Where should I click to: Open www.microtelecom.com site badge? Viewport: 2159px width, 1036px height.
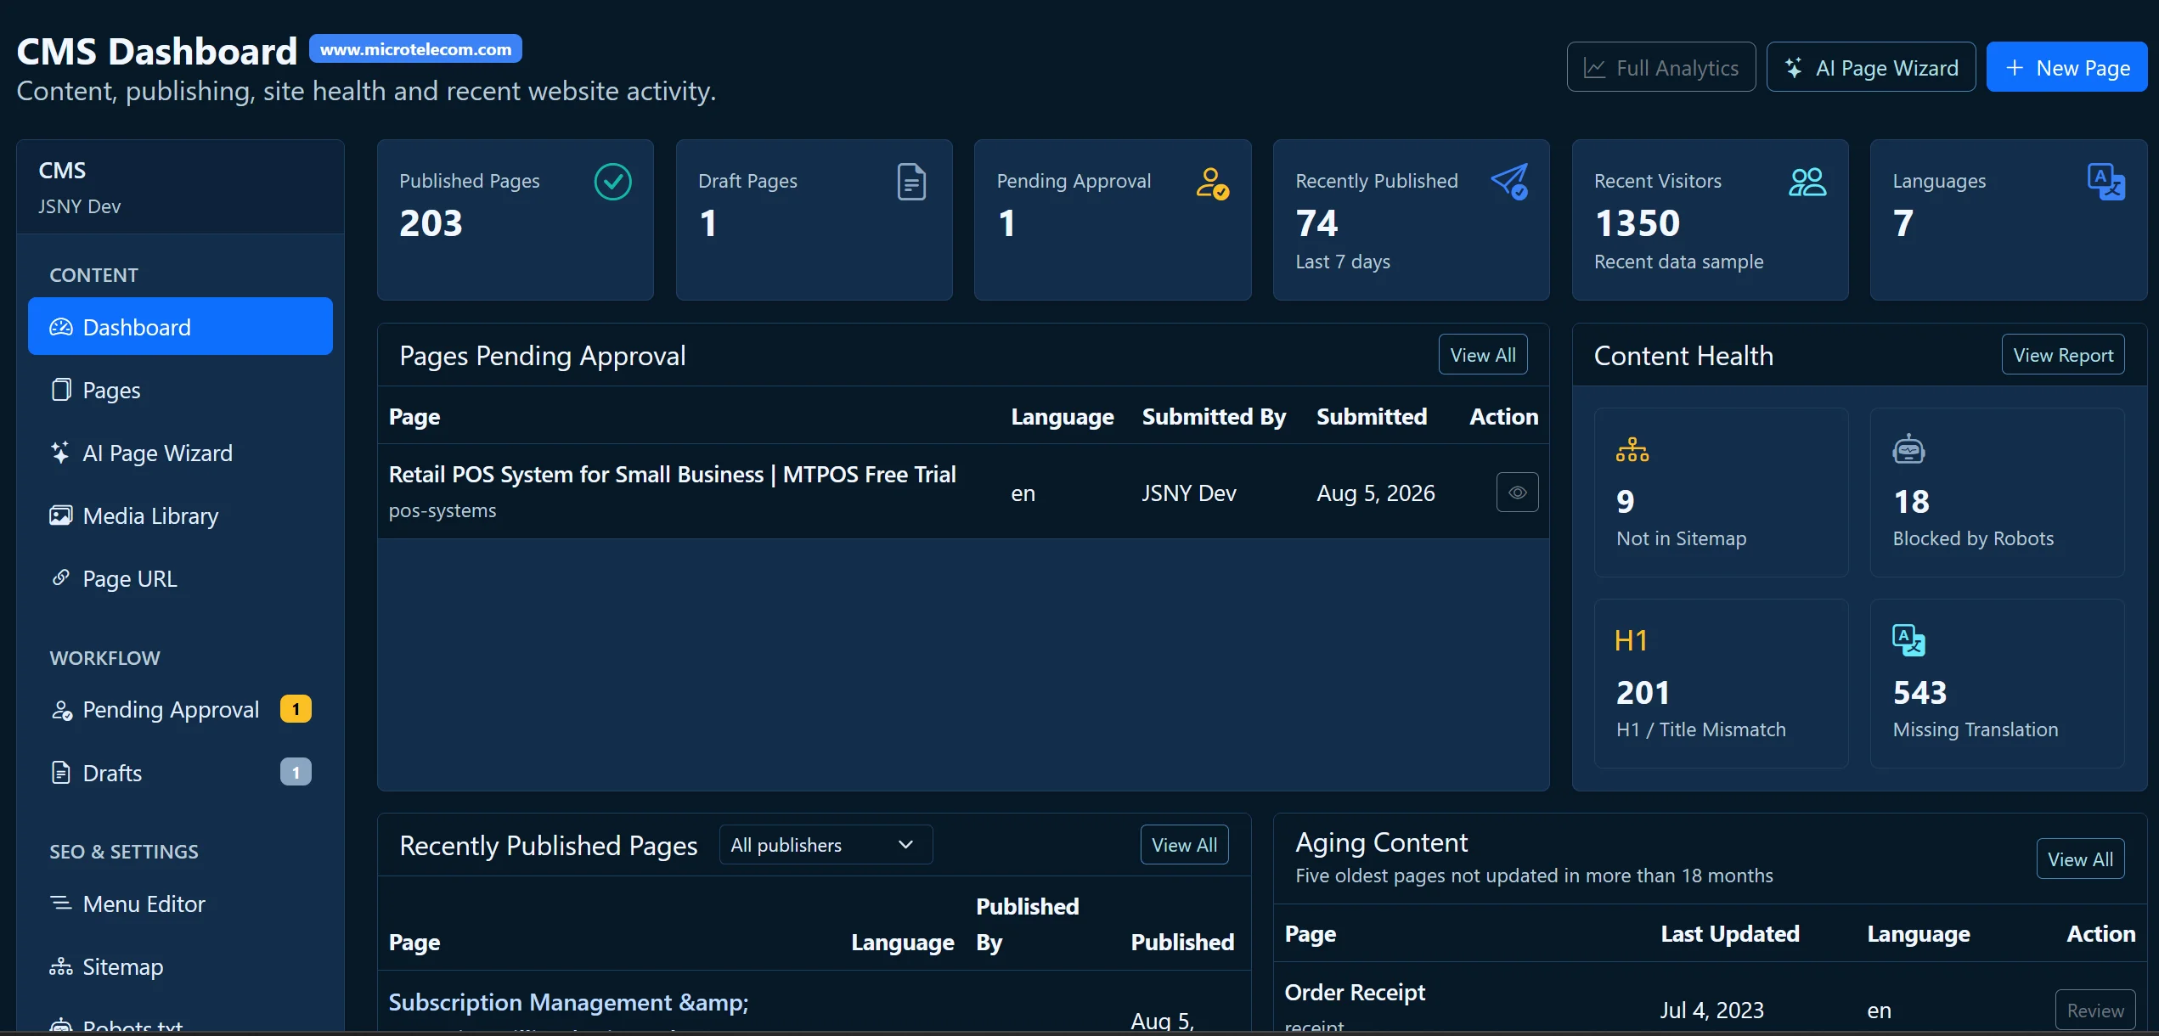click(x=415, y=49)
